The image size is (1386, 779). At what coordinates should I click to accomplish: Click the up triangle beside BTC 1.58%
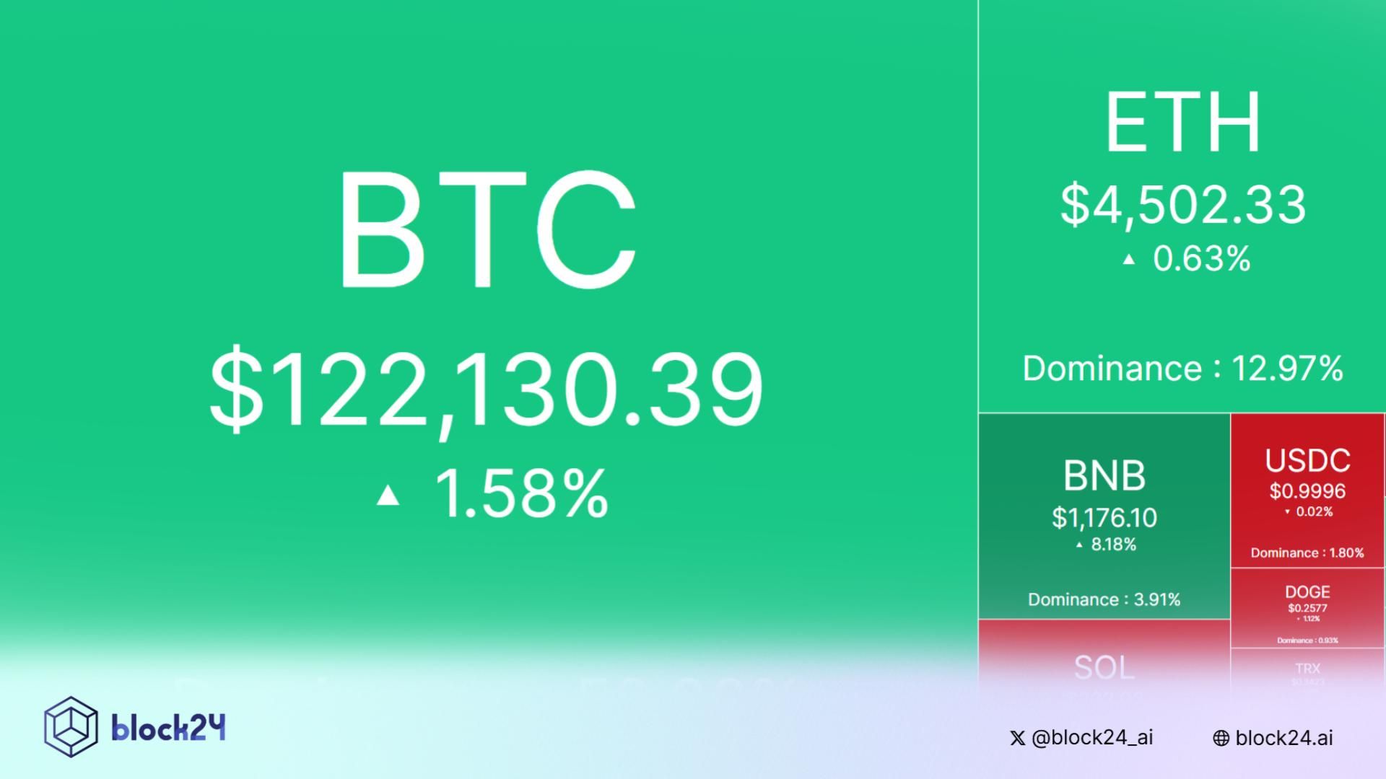(x=388, y=495)
